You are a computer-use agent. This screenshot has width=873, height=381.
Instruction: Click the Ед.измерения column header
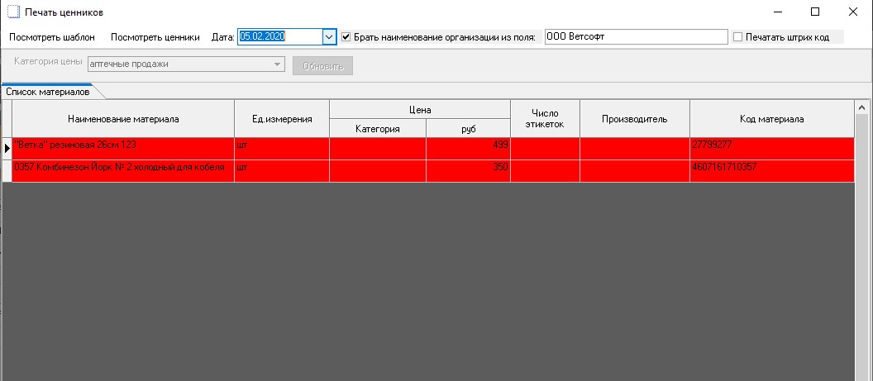coord(282,119)
